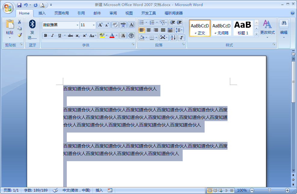Undo the last action
The width and height of the screenshot is (297, 194).
[x=26, y=5]
